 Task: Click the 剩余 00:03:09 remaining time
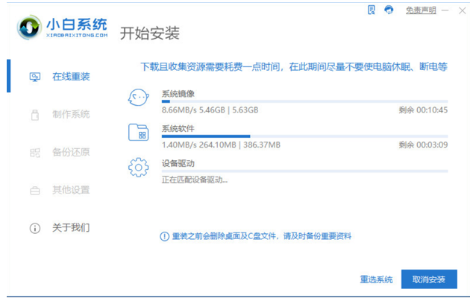tap(423, 145)
